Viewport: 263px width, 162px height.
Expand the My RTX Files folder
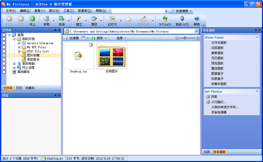(x=19, y=47)
